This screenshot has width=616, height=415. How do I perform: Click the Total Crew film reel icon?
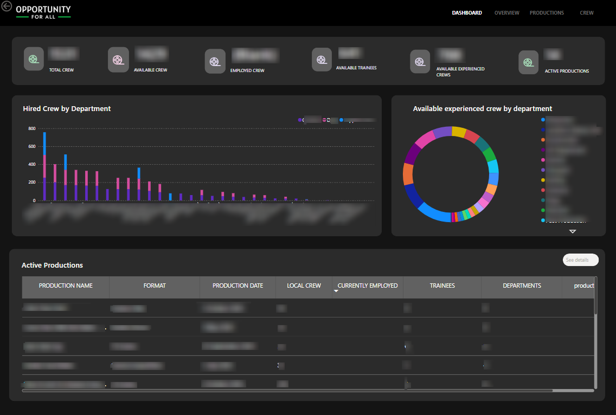point(34,59)
